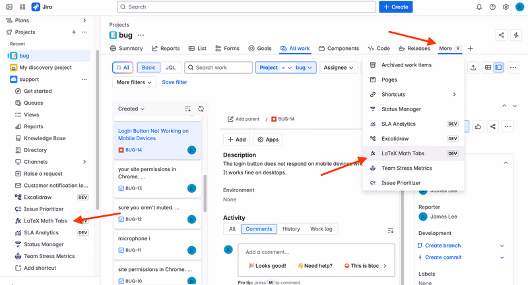Open the More filters dropdown

click(x=134, y=82)
